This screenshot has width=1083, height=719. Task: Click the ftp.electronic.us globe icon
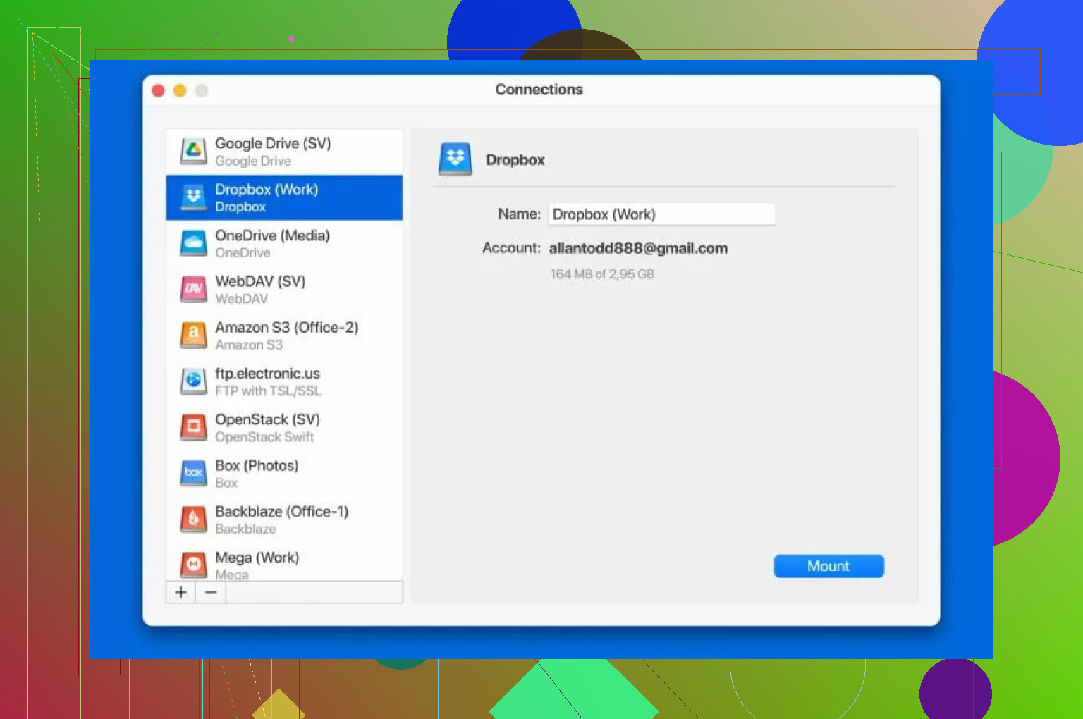pyautogui.click(x=193, y=381)
